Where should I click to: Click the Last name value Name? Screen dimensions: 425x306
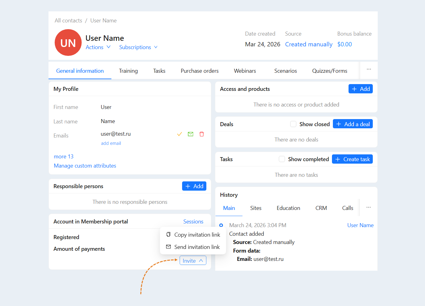pyautogui.click(x=108, y=121)
